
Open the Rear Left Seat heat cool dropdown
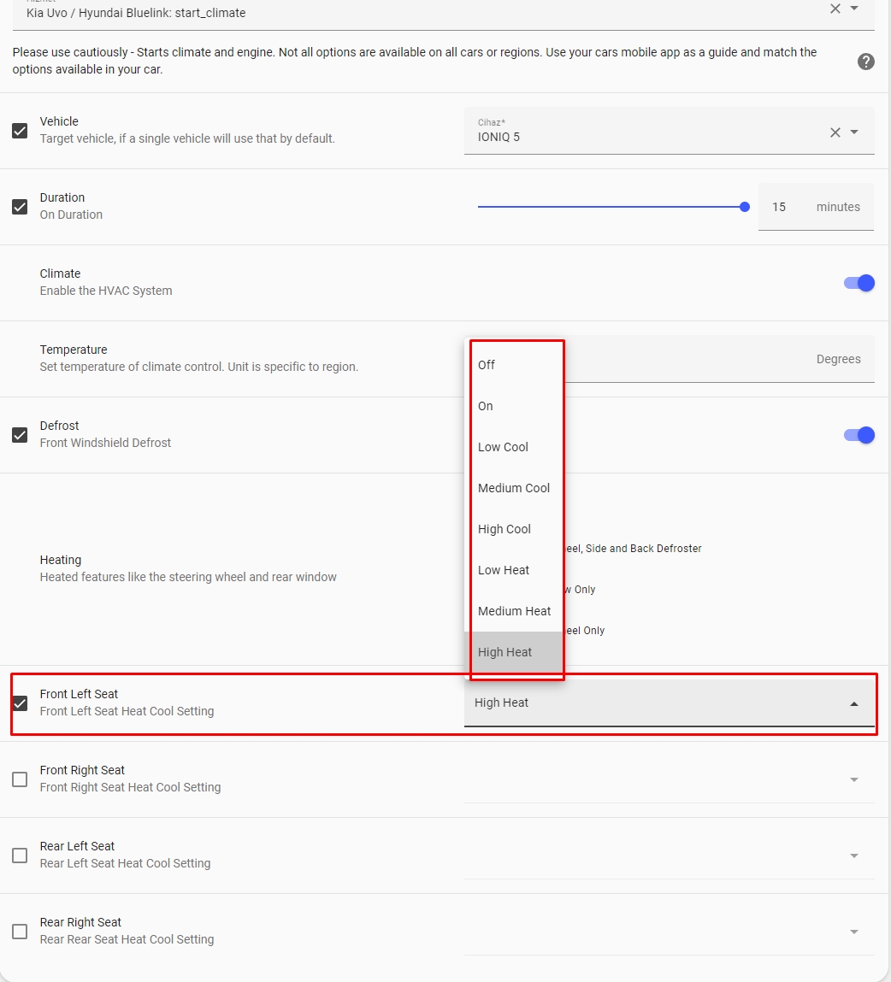click(853, 856)
